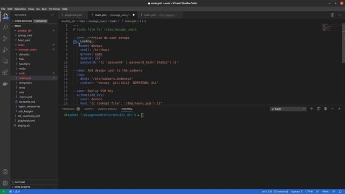Open the Selection menu
The width and height of the screenshot is (345, 194).
(20, 9)
